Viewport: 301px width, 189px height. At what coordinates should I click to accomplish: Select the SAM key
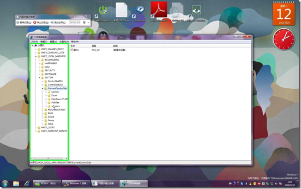pos(47,67)
